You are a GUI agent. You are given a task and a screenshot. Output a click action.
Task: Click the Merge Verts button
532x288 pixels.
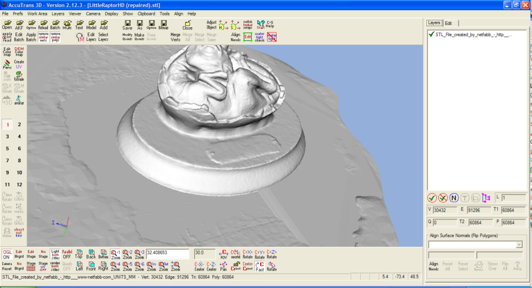[x=176, y=37]
